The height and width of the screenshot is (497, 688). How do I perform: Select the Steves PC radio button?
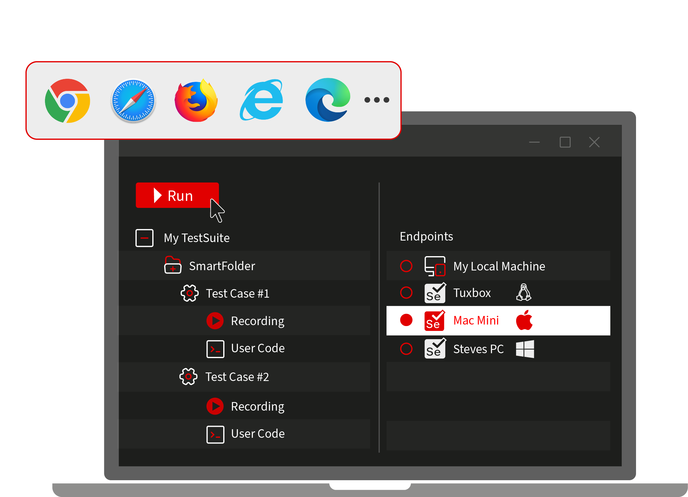click(x=406, y=349)
